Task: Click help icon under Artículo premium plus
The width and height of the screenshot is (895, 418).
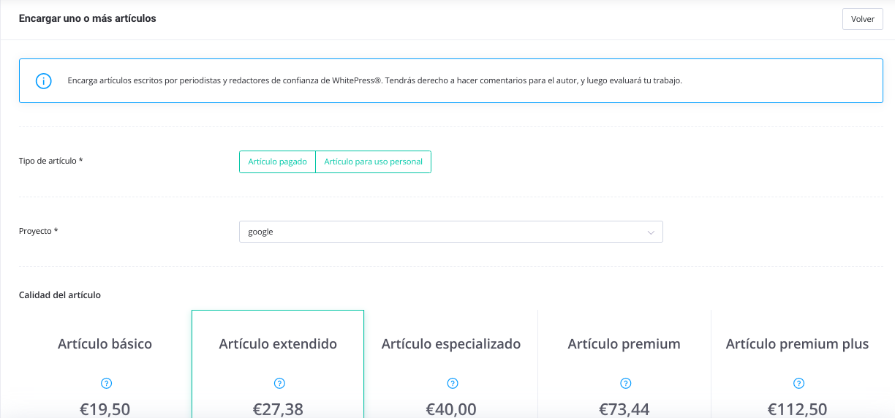Action: 798,383
